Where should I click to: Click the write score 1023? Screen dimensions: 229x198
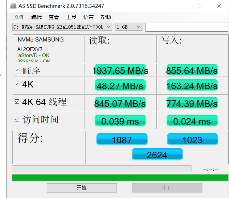193,139
